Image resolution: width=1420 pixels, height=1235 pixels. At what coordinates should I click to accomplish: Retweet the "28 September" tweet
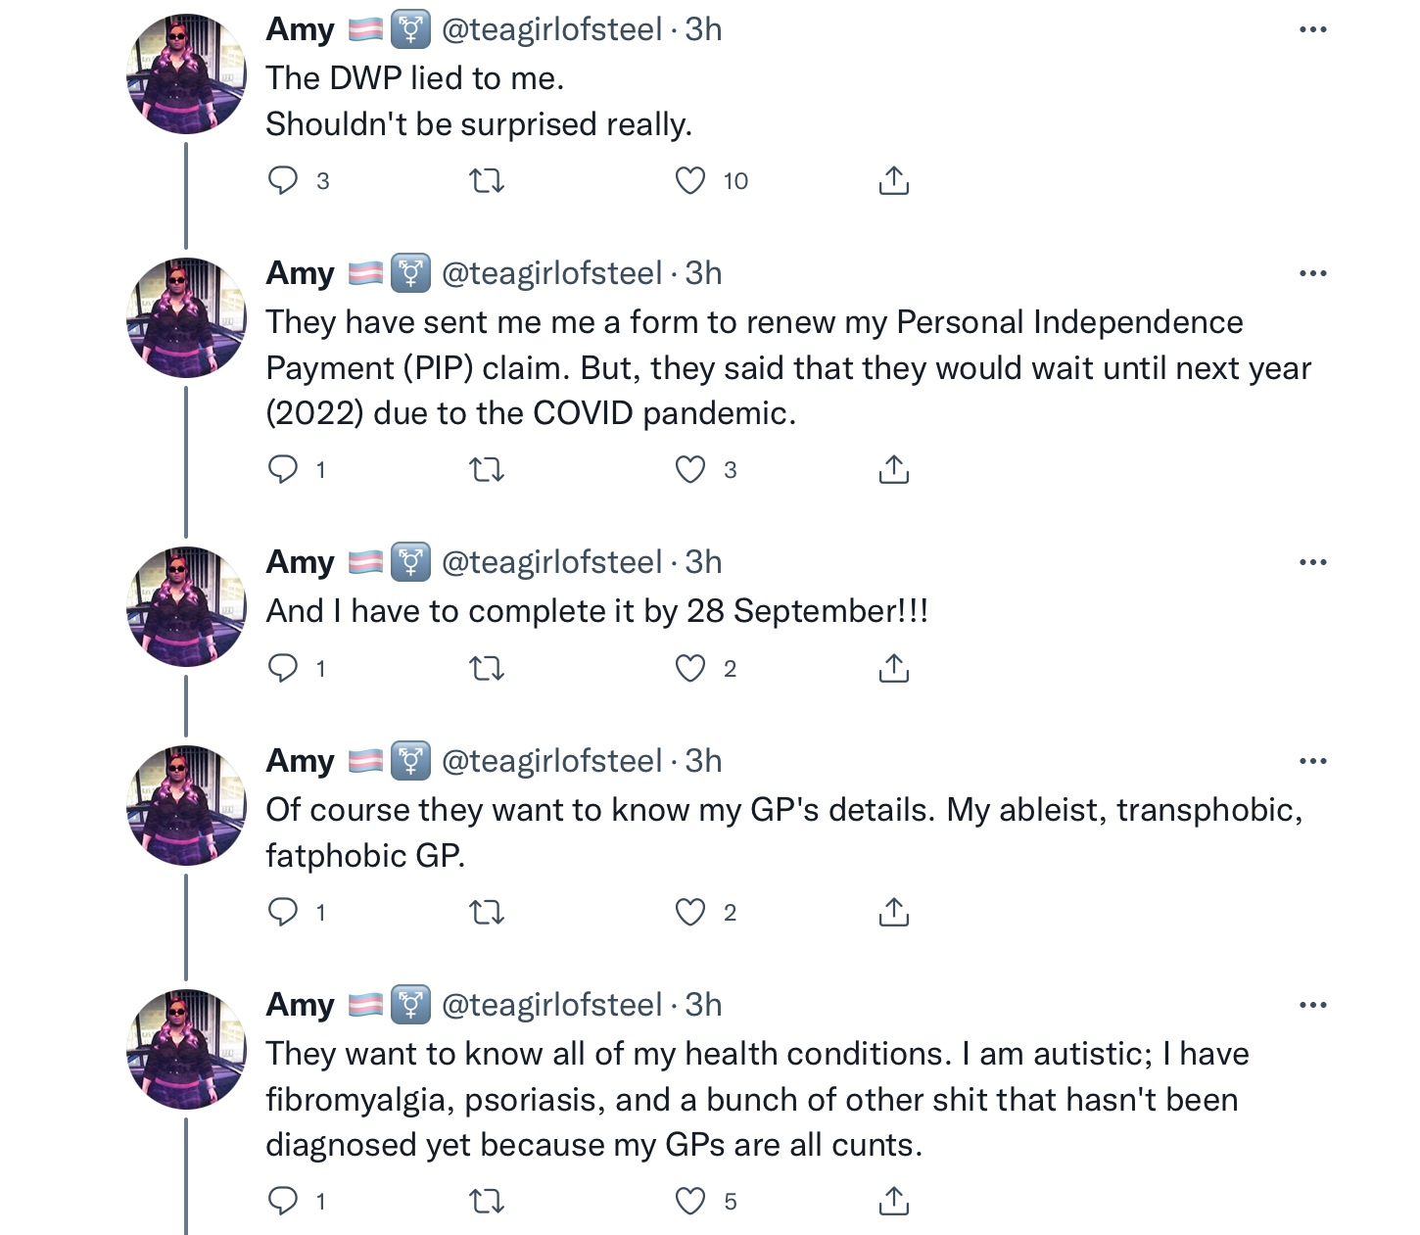coord(487,668)
